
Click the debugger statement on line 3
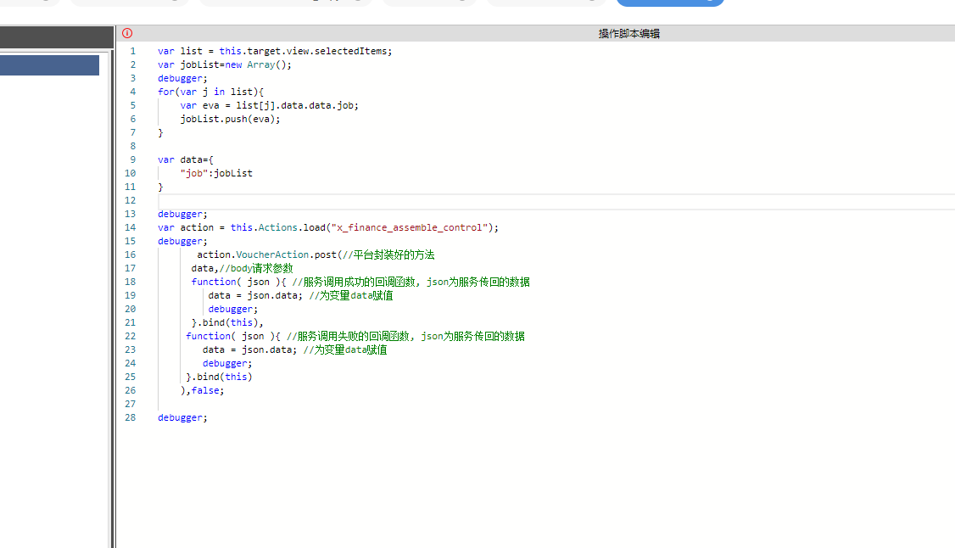pos(181,78)
